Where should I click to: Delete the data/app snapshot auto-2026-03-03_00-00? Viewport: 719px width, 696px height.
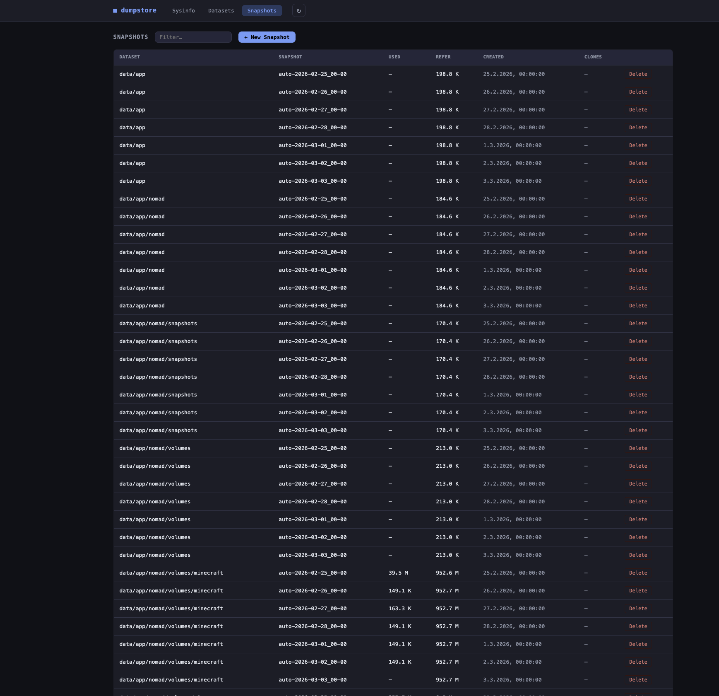pos(638,181)
